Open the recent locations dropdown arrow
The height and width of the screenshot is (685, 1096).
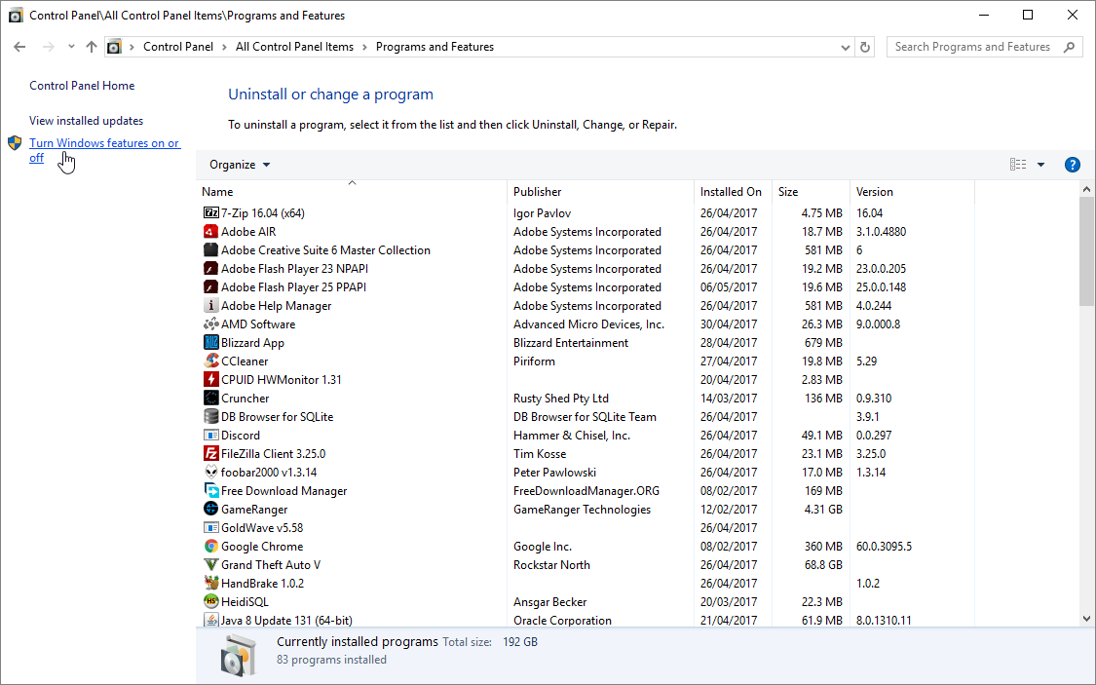[70, 47]
